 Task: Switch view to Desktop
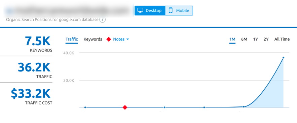coord(150,10)
